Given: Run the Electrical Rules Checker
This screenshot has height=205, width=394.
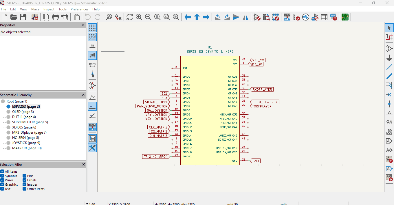Looking at the screenshot, I should [296, 17].
